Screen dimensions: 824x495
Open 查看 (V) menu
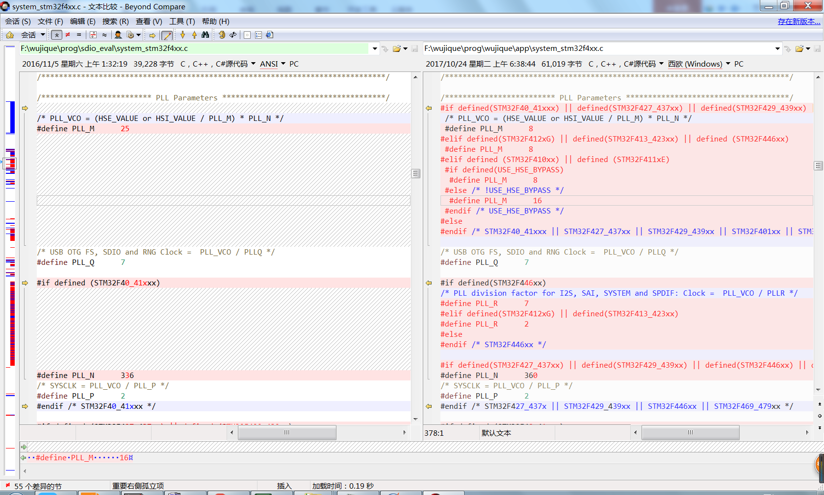pyautogui.click(x=149, y=22)
